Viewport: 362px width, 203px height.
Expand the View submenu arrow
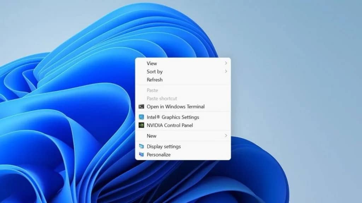coord(226,63)
